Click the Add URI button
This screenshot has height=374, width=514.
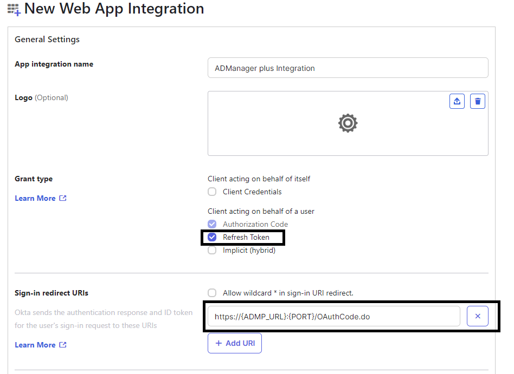[x=235, y=343]
